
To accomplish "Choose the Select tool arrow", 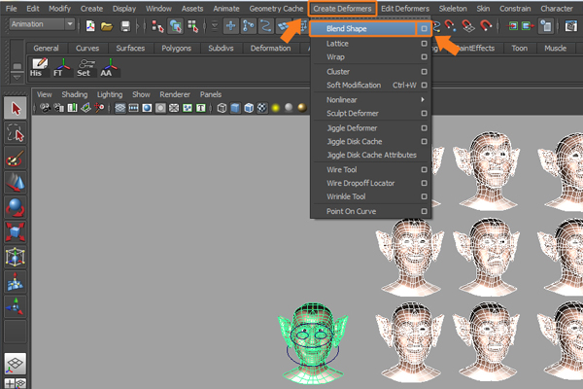I will (x=16, y=108).
